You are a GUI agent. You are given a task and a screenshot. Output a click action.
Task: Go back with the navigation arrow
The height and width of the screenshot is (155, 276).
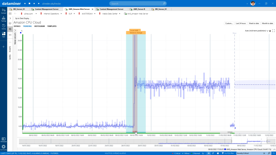tap(15, 13)
